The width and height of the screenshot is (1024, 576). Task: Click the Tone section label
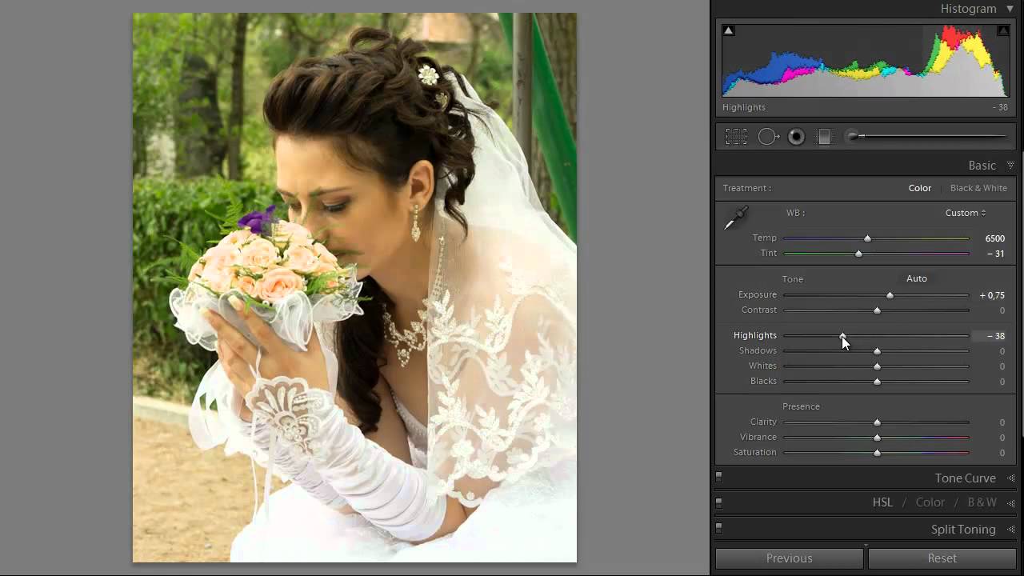pyautogui.click(x=793, y=279)
